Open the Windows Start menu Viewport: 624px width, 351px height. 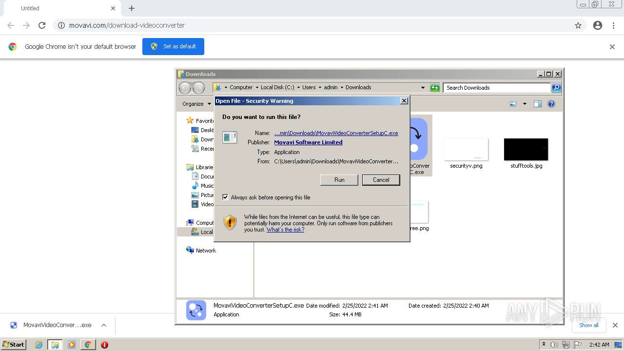pyautogui.click(x=14, y=344)
